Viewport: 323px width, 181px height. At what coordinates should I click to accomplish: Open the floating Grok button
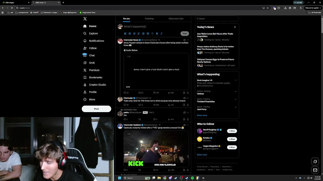[x=315, y=162]
